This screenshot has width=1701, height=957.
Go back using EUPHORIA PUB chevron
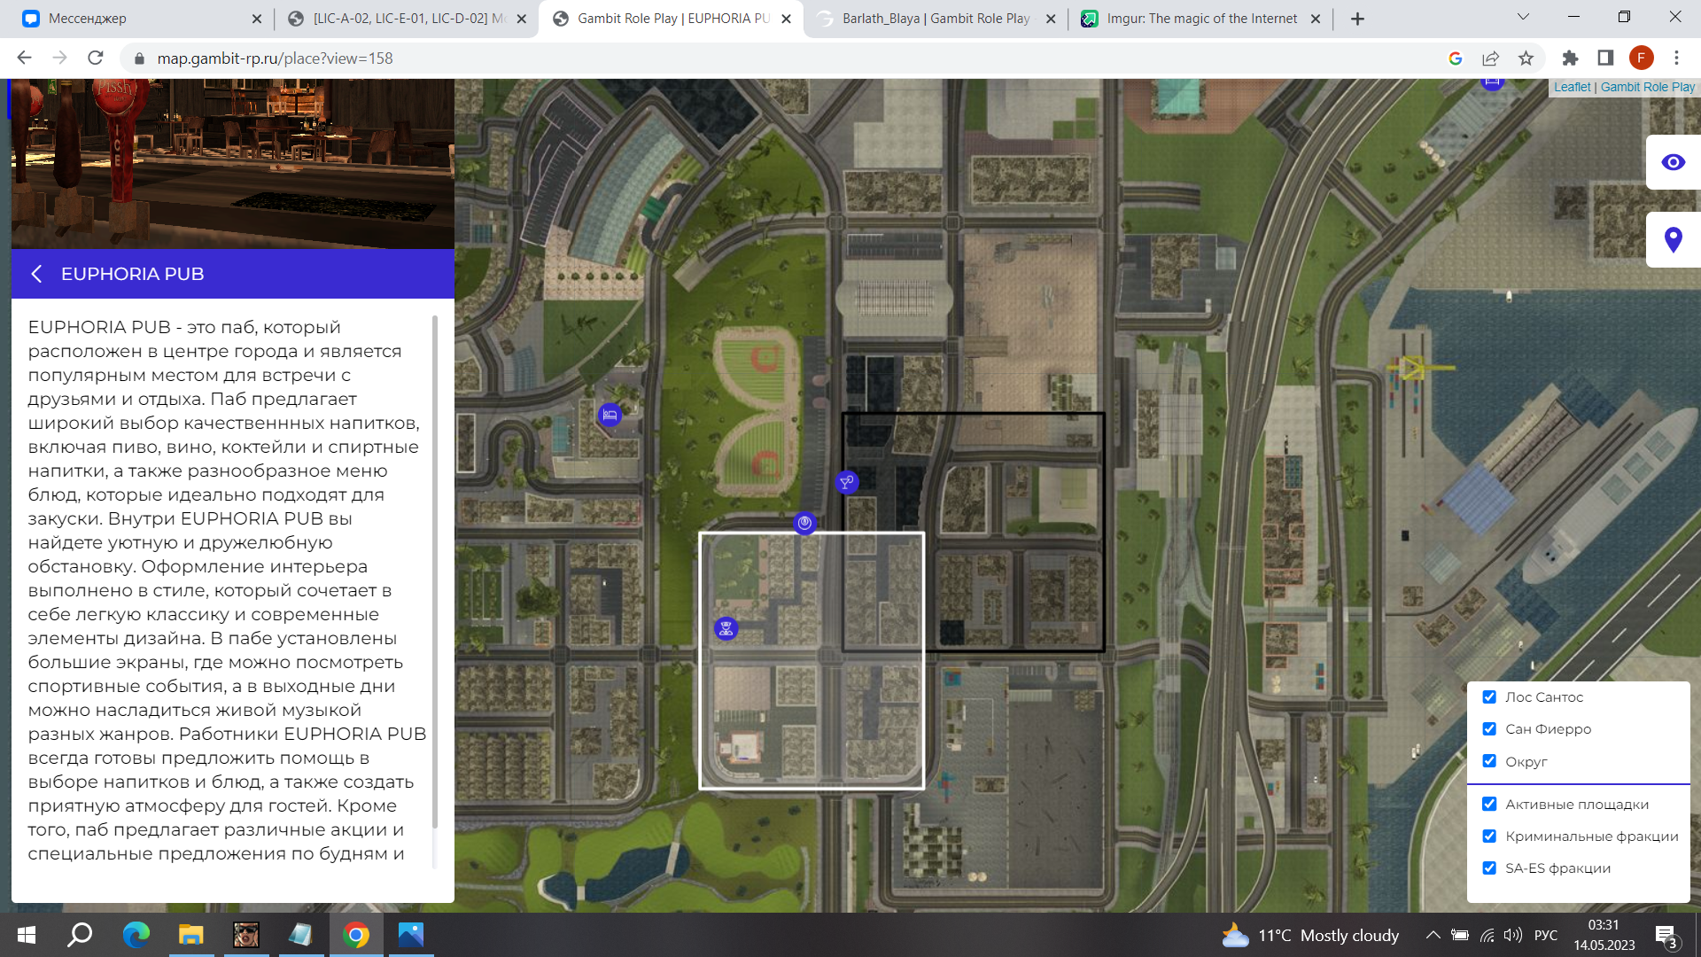36,274
